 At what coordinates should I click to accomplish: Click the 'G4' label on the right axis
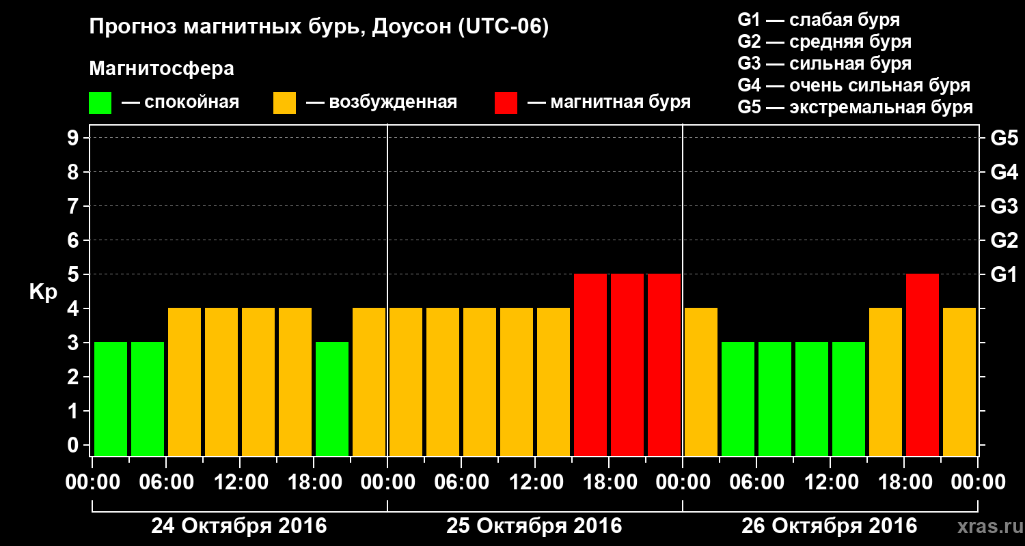pyautogui.click(x=1004, y=173)
